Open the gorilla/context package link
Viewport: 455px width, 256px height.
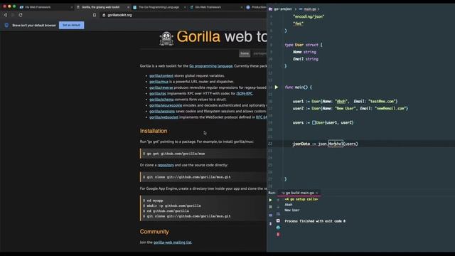point(161,76)
